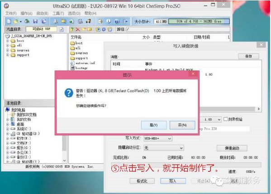Open the 操作(A) menu
The width and height of the screenshot is (271, 194).
pos(26,13)
